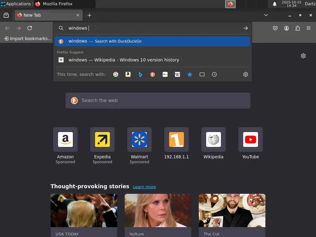This screenshot has width=316, height=237.
Task: Click 'This time, search with:' label
Action: click(81, 74)
